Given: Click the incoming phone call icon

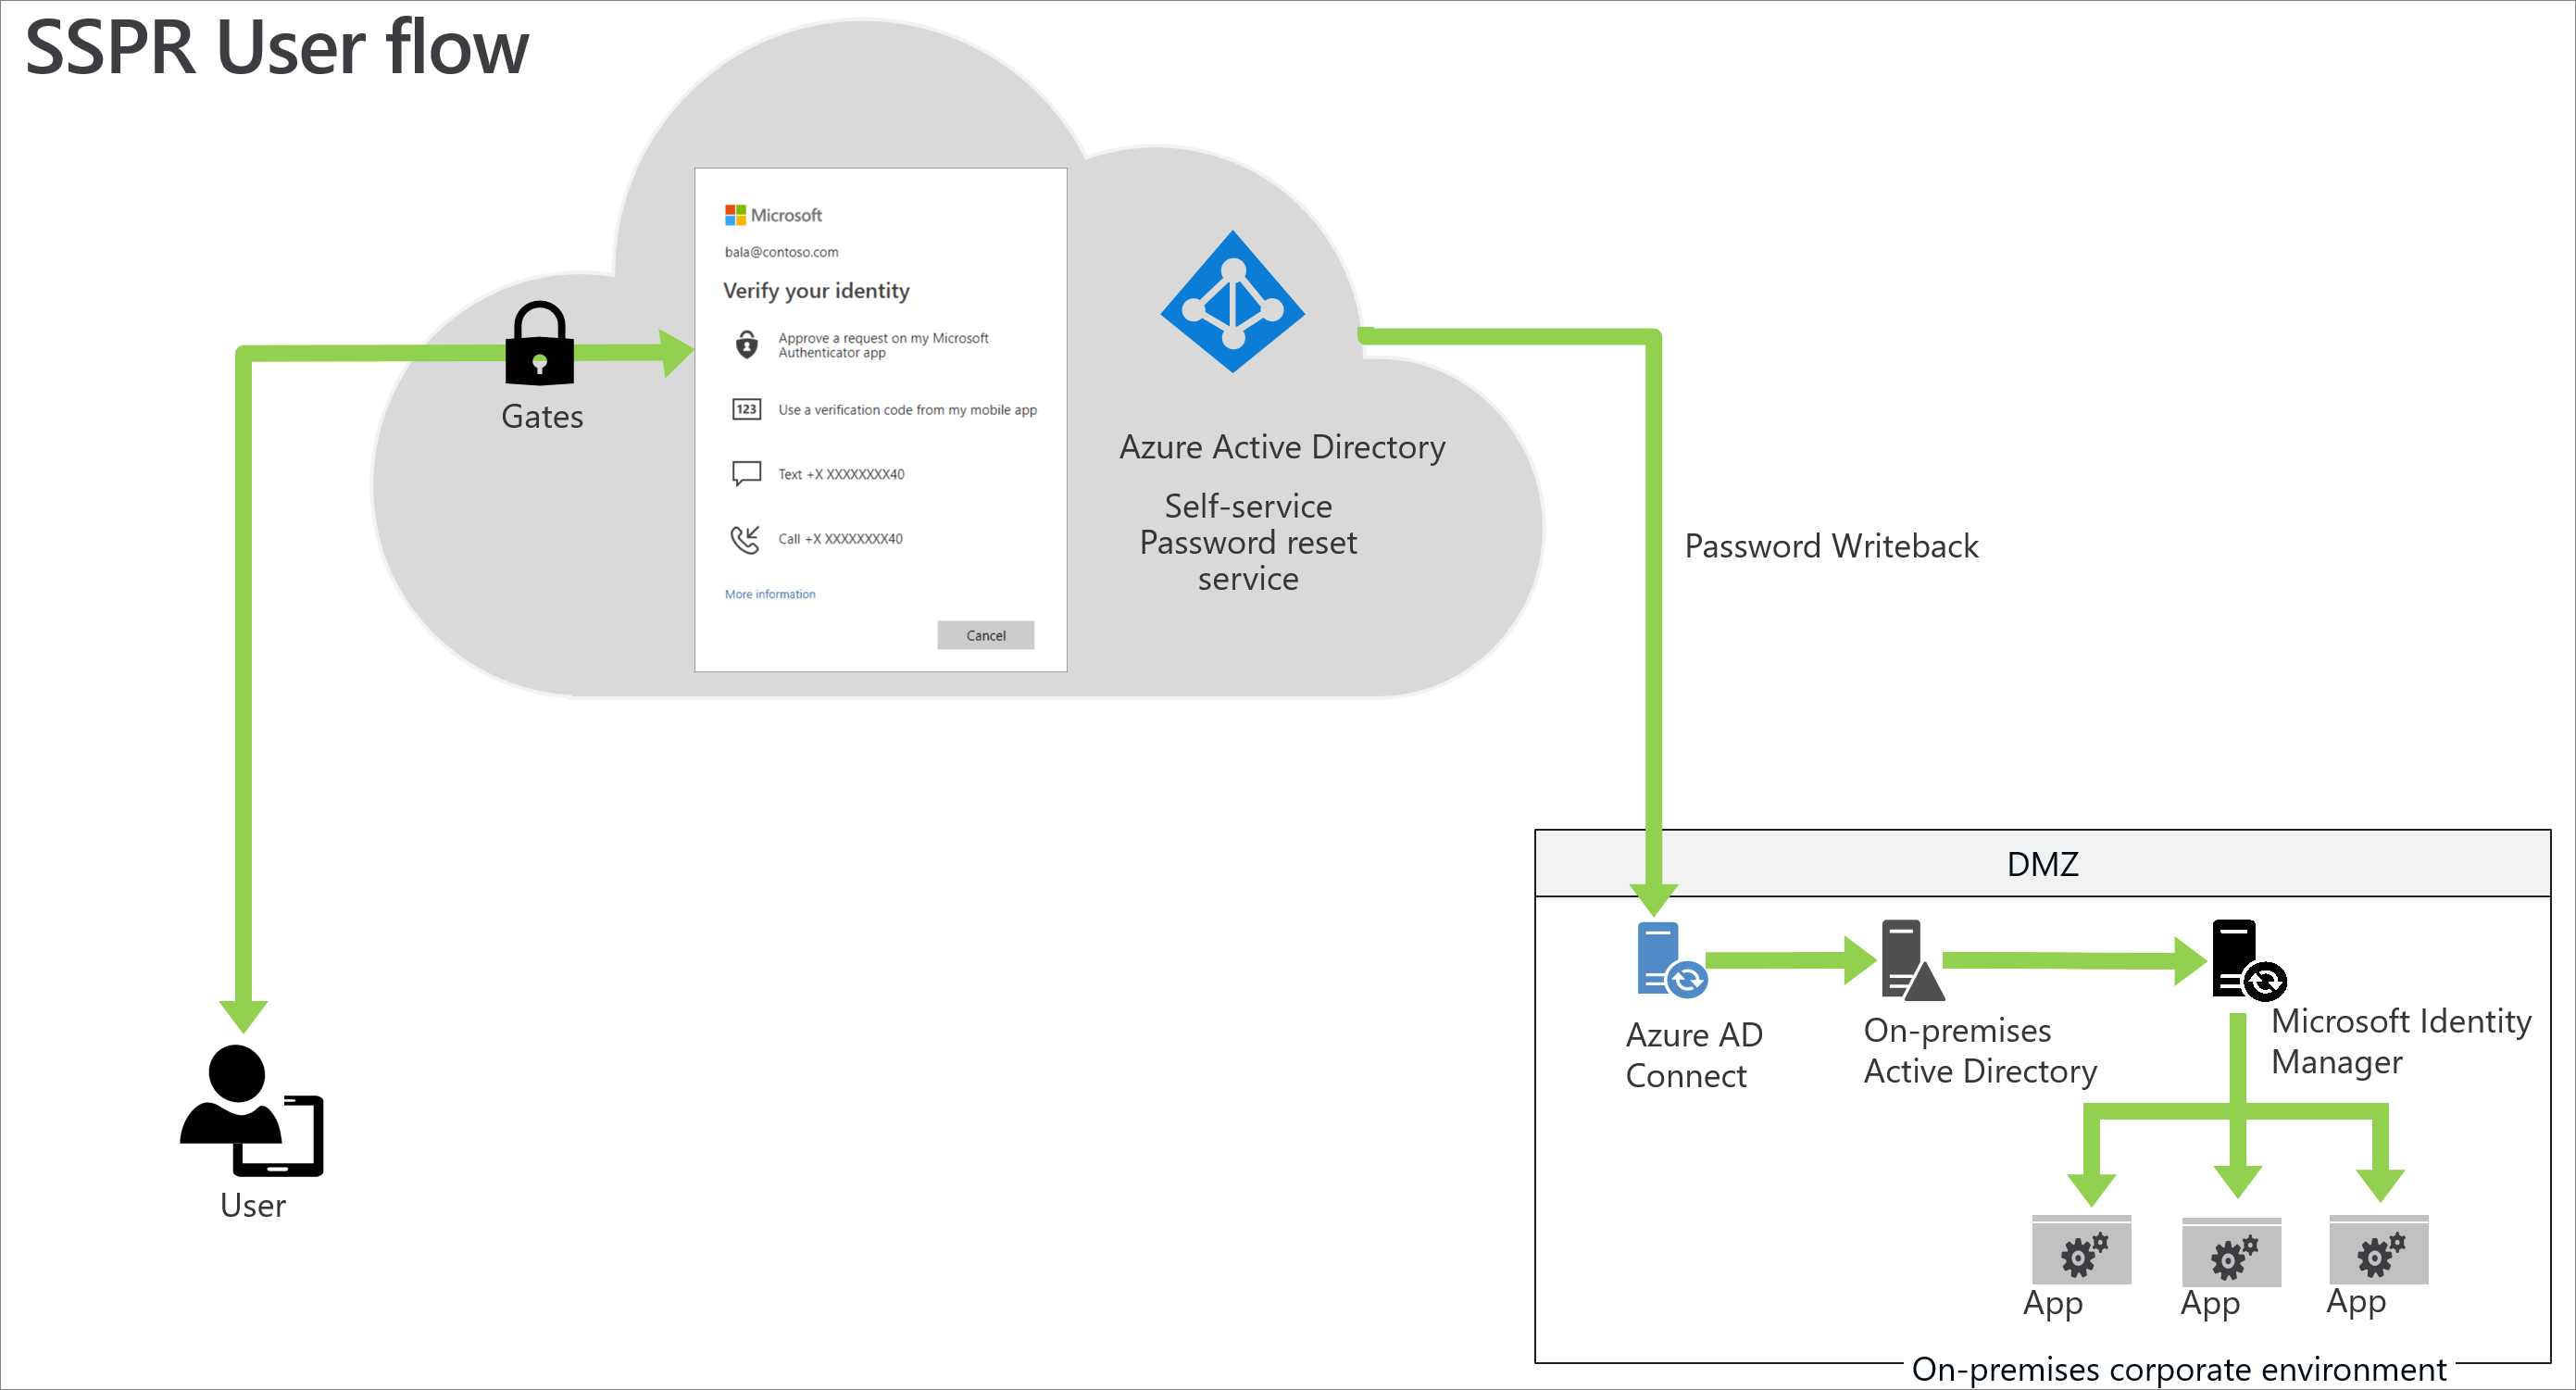Looking at the screenshot, I should (745, 539).
